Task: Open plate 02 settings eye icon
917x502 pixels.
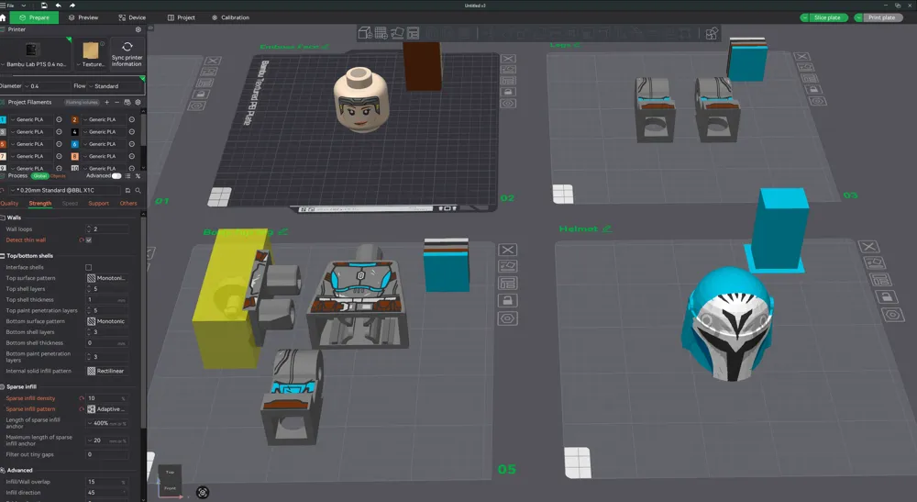Action: pos(508,104)
